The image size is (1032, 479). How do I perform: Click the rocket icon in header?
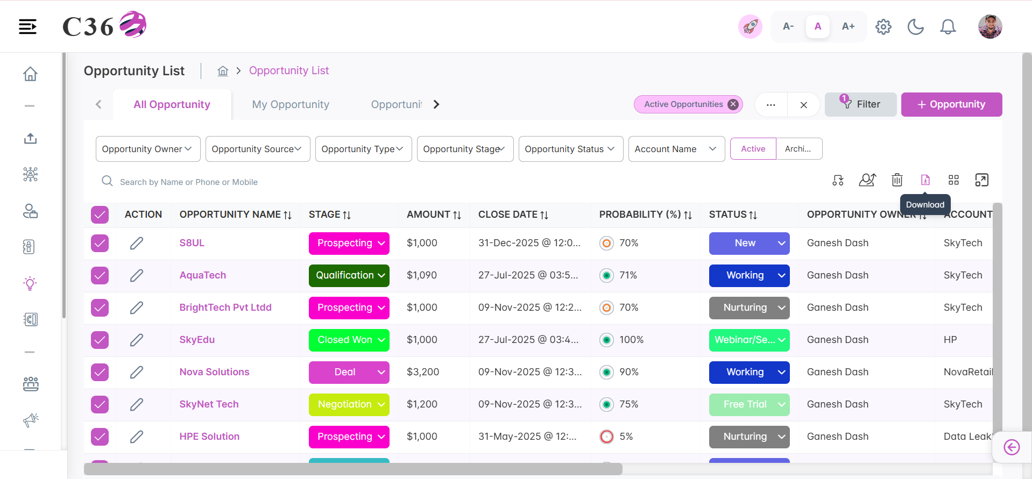point(750,27)
